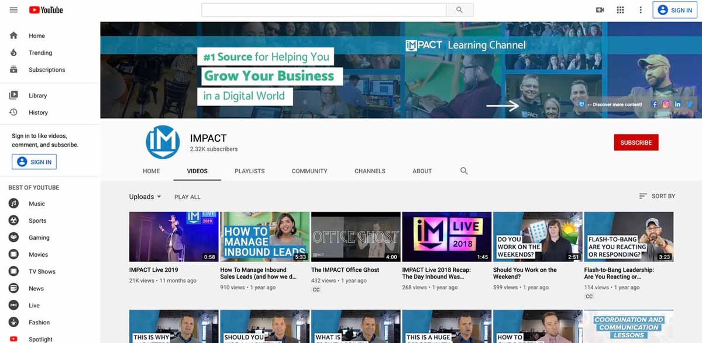The image size is (702, 343).
Task: Click the red Subscribe button
Action: 636,142
